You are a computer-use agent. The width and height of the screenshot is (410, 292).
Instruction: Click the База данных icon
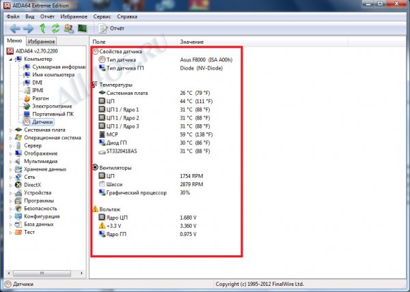pyautogui.click(x=18, y=224)
